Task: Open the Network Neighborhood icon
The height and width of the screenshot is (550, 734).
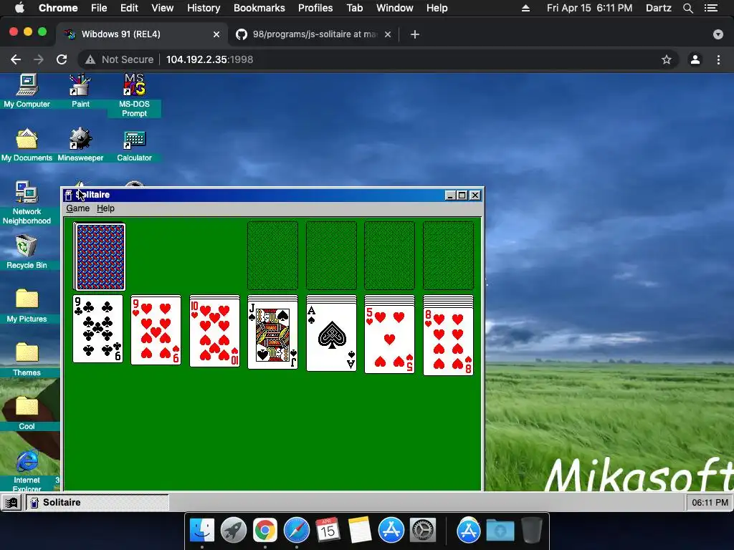Action: click(x=27, y=203)
